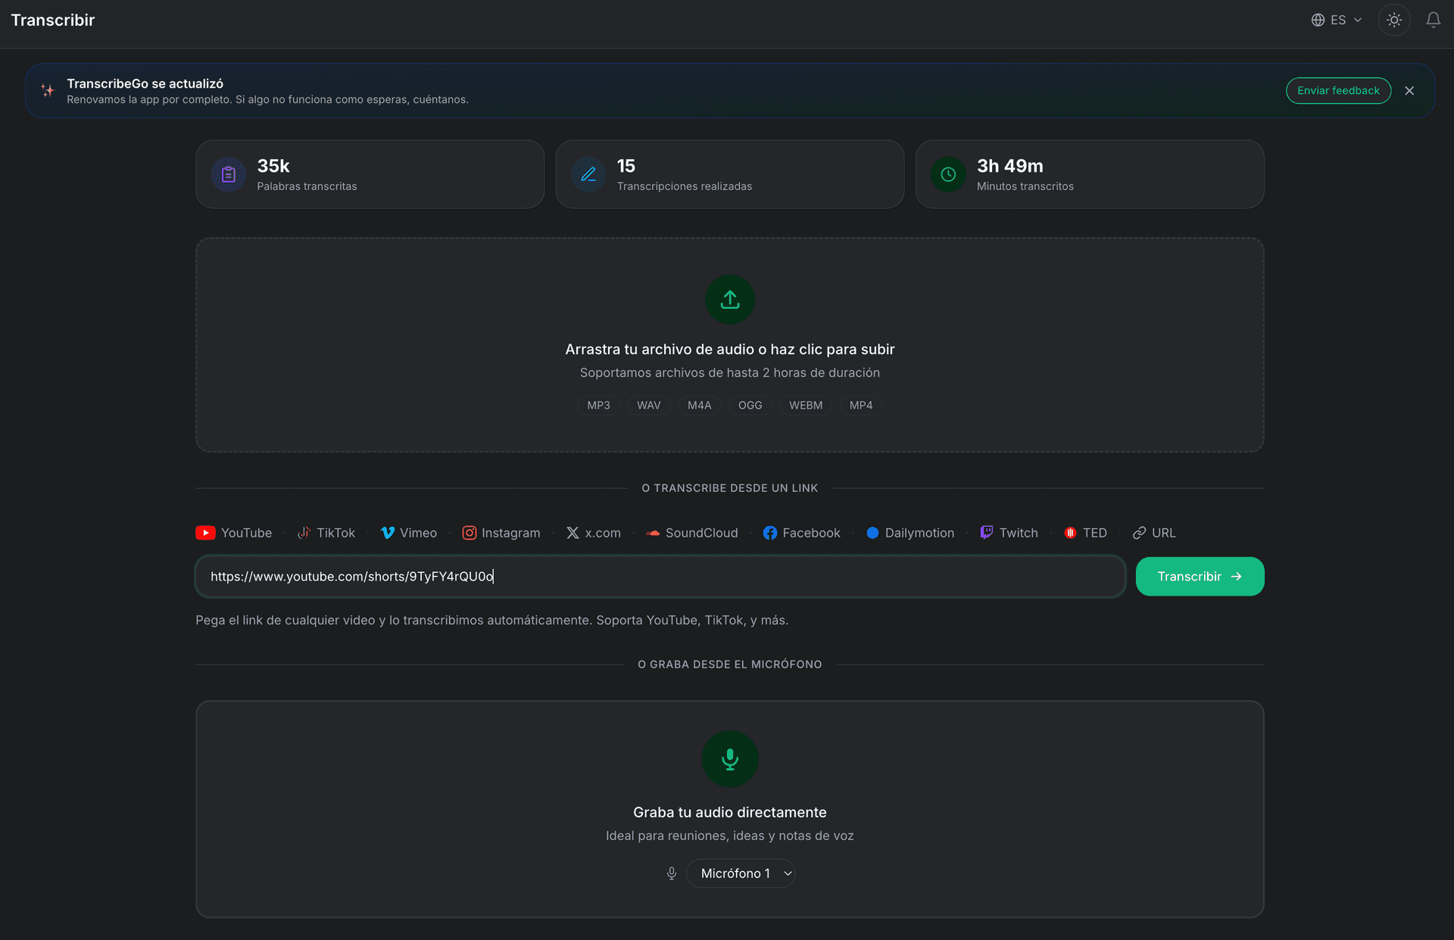Click the upload audio icon

coord(729,299)
